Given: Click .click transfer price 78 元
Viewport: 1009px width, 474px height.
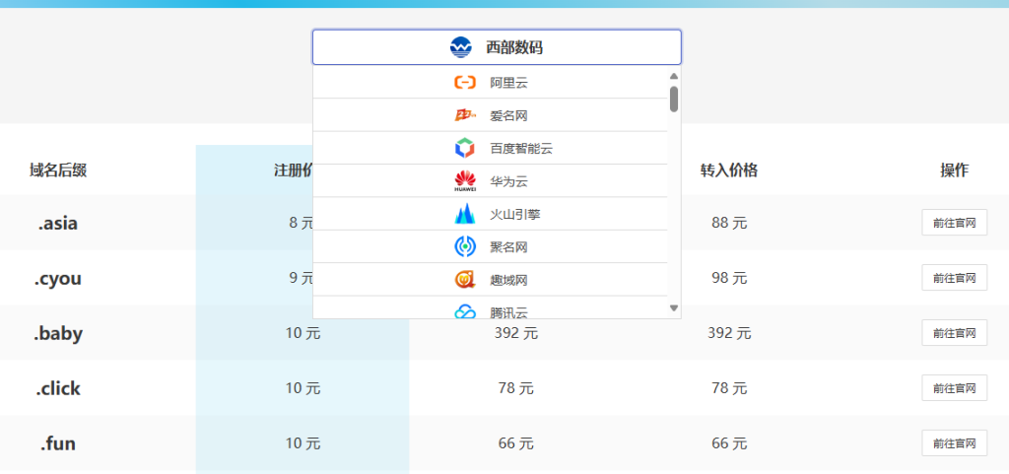Looking at the screenshot, I should pyautogui.click(x=729, y=388).
